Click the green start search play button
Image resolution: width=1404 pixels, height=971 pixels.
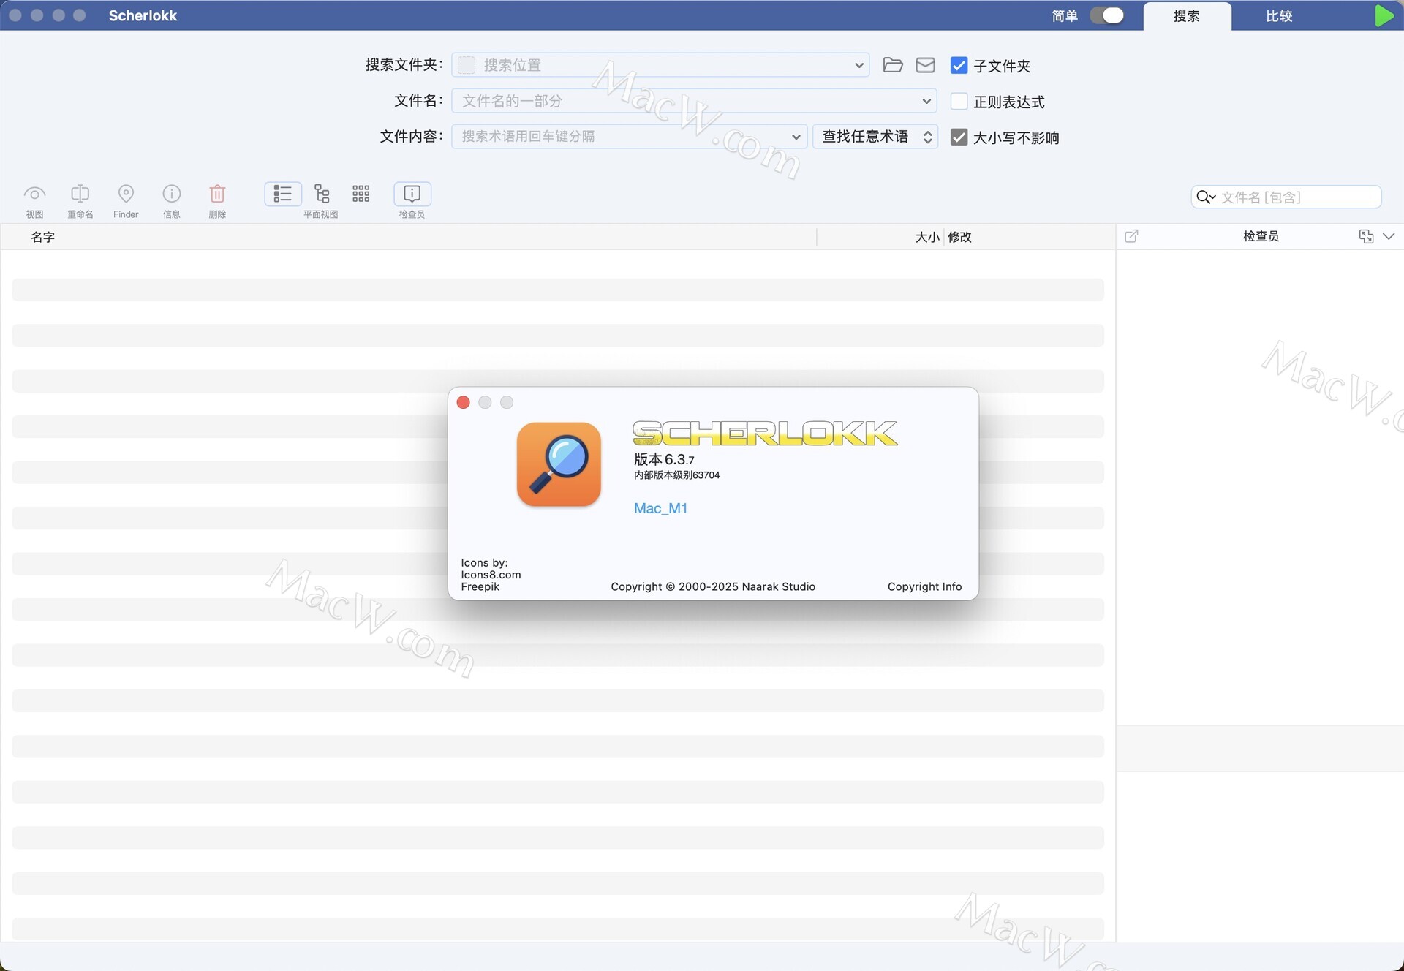(x=1384, y=15)
